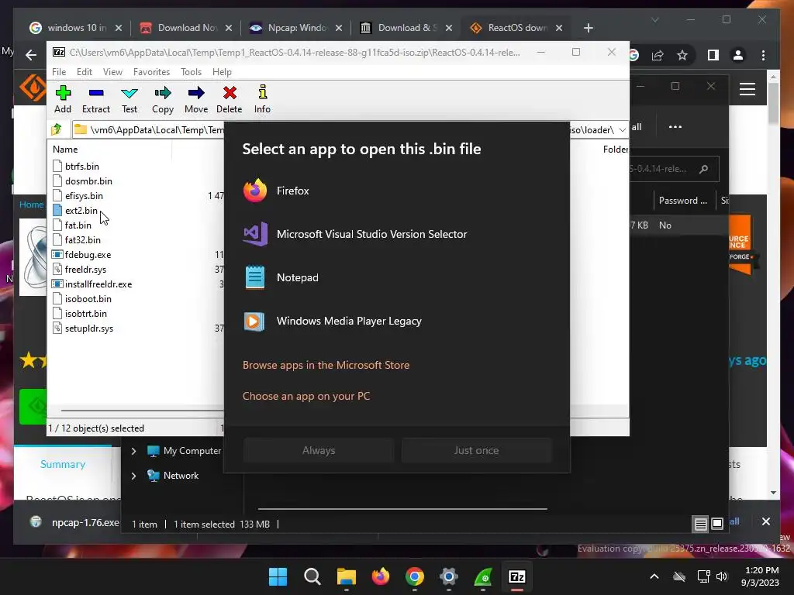
Task: Open the Favorites menu in 7-Zip
Action: [151, 72]
